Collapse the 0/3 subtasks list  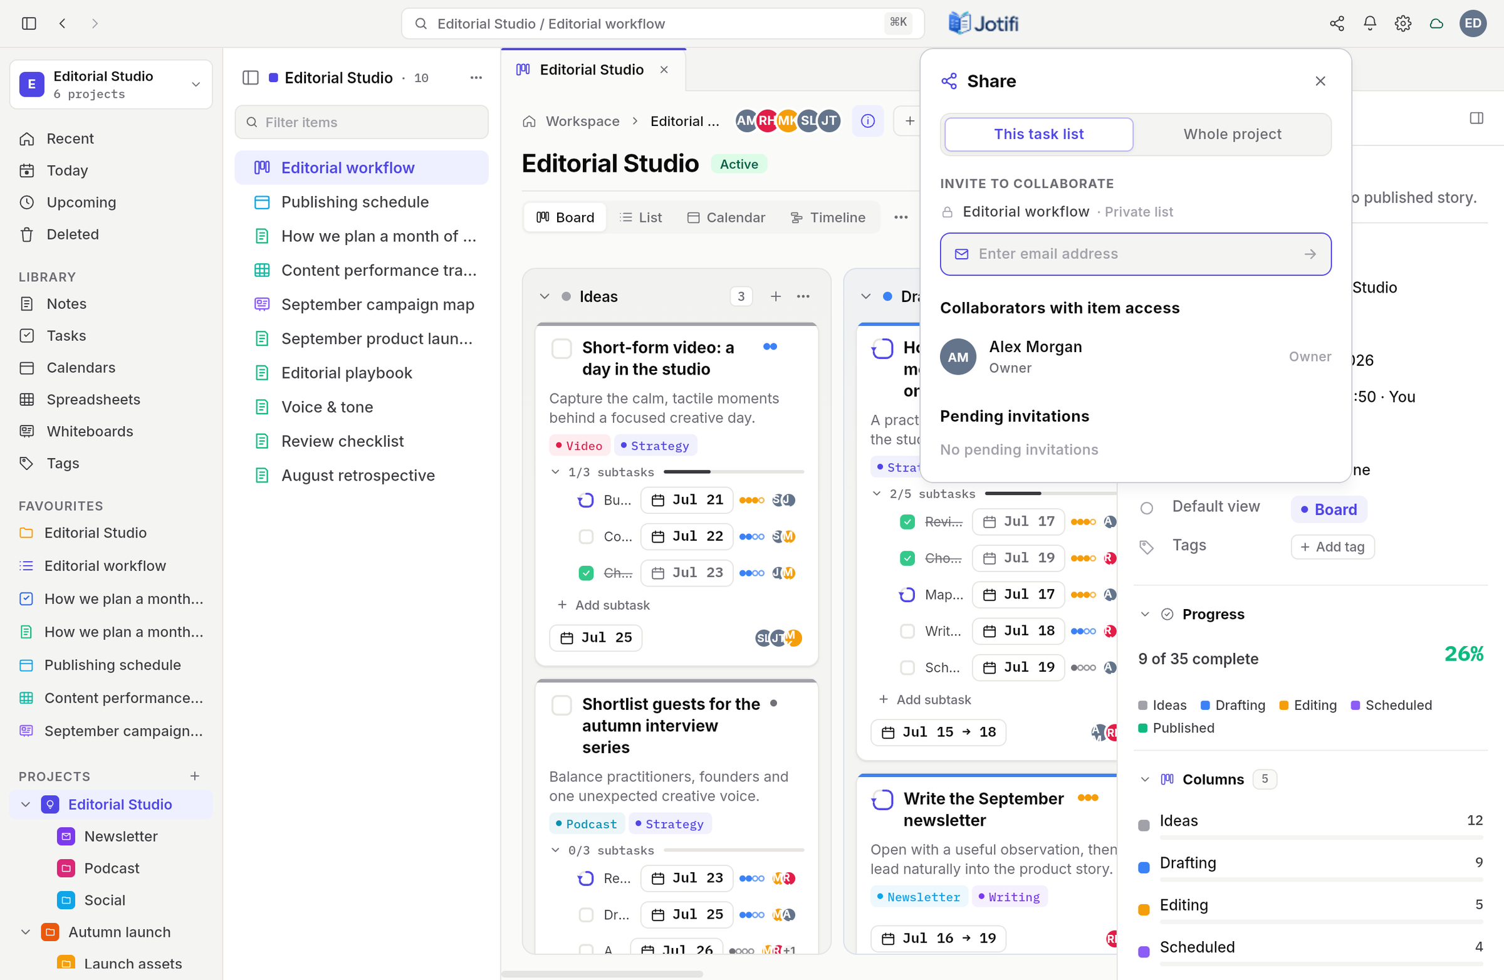[555, 850]
